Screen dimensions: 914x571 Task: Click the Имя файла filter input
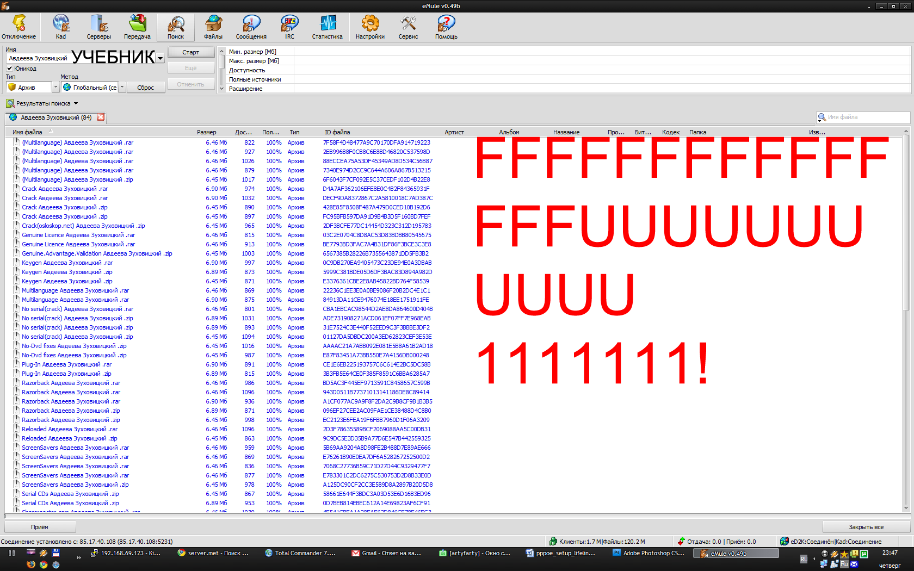tap(867, 117)
